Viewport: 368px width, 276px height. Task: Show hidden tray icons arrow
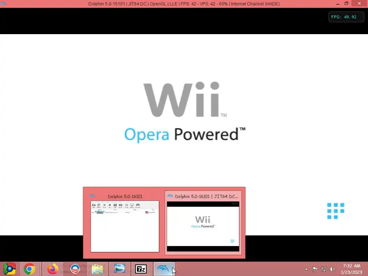(306, 269)
